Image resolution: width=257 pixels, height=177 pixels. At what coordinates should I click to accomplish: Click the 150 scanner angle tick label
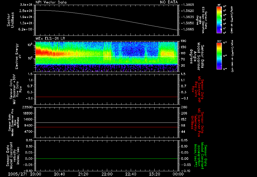(183, 47)
